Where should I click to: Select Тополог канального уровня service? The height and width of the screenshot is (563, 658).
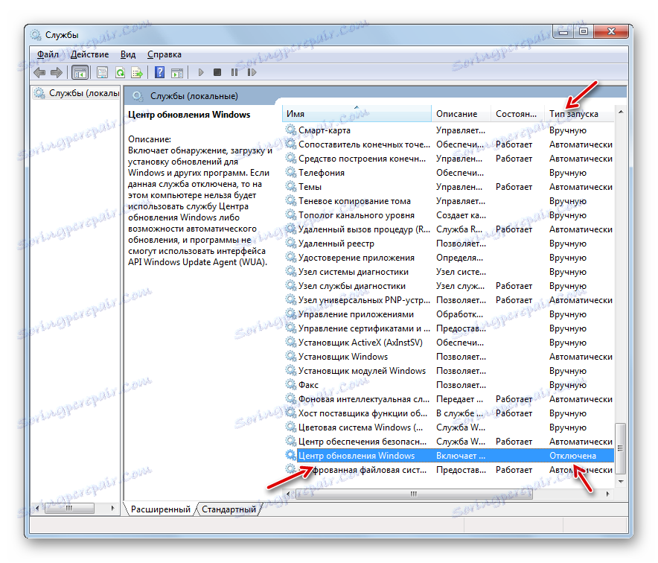tap(448, 215)
